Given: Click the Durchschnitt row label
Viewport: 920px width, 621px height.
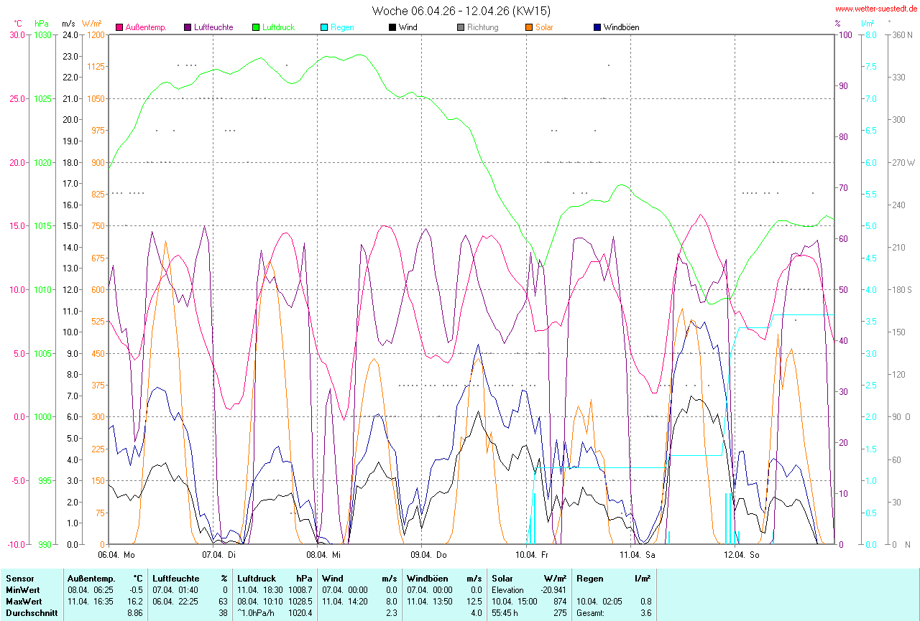Looking at the screenshot, I should pyautogui.click(x=29, y=612).
